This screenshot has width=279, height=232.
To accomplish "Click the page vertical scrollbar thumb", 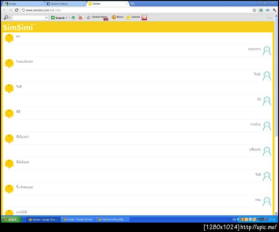I will (x=276, y=78).
